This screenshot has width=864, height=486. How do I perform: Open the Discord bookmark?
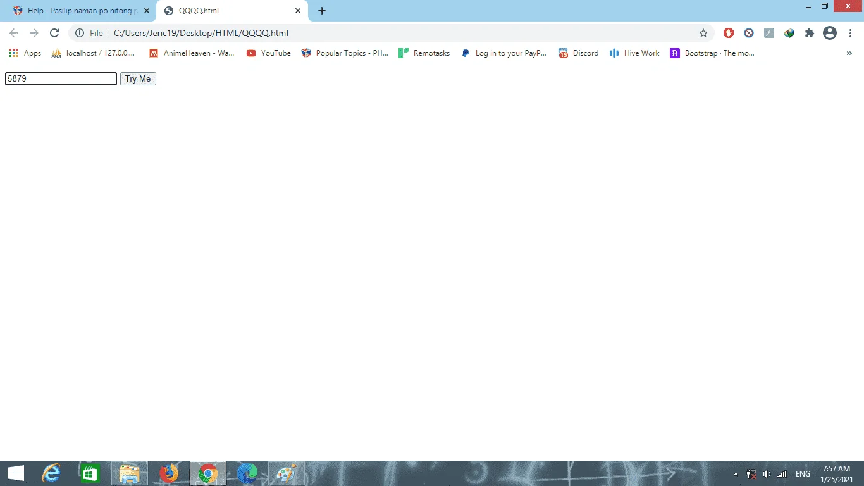[579, 53]
